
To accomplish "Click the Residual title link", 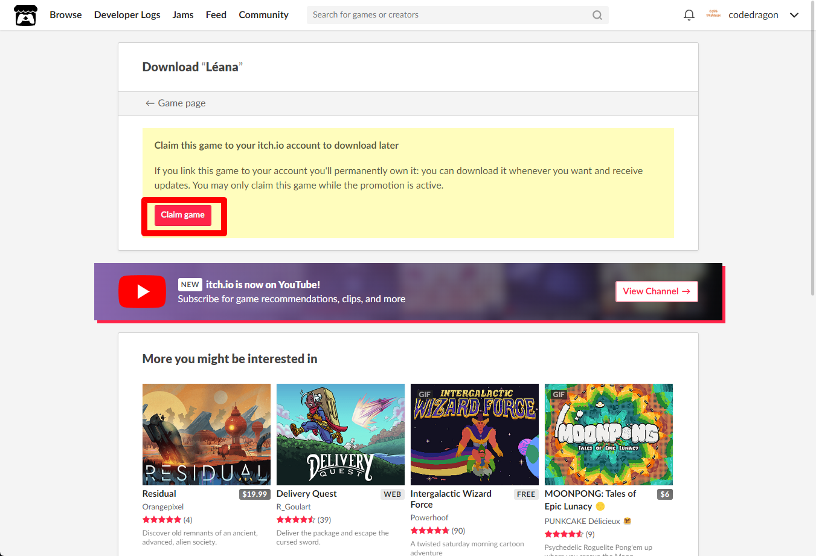I will (x=159, y=494).
